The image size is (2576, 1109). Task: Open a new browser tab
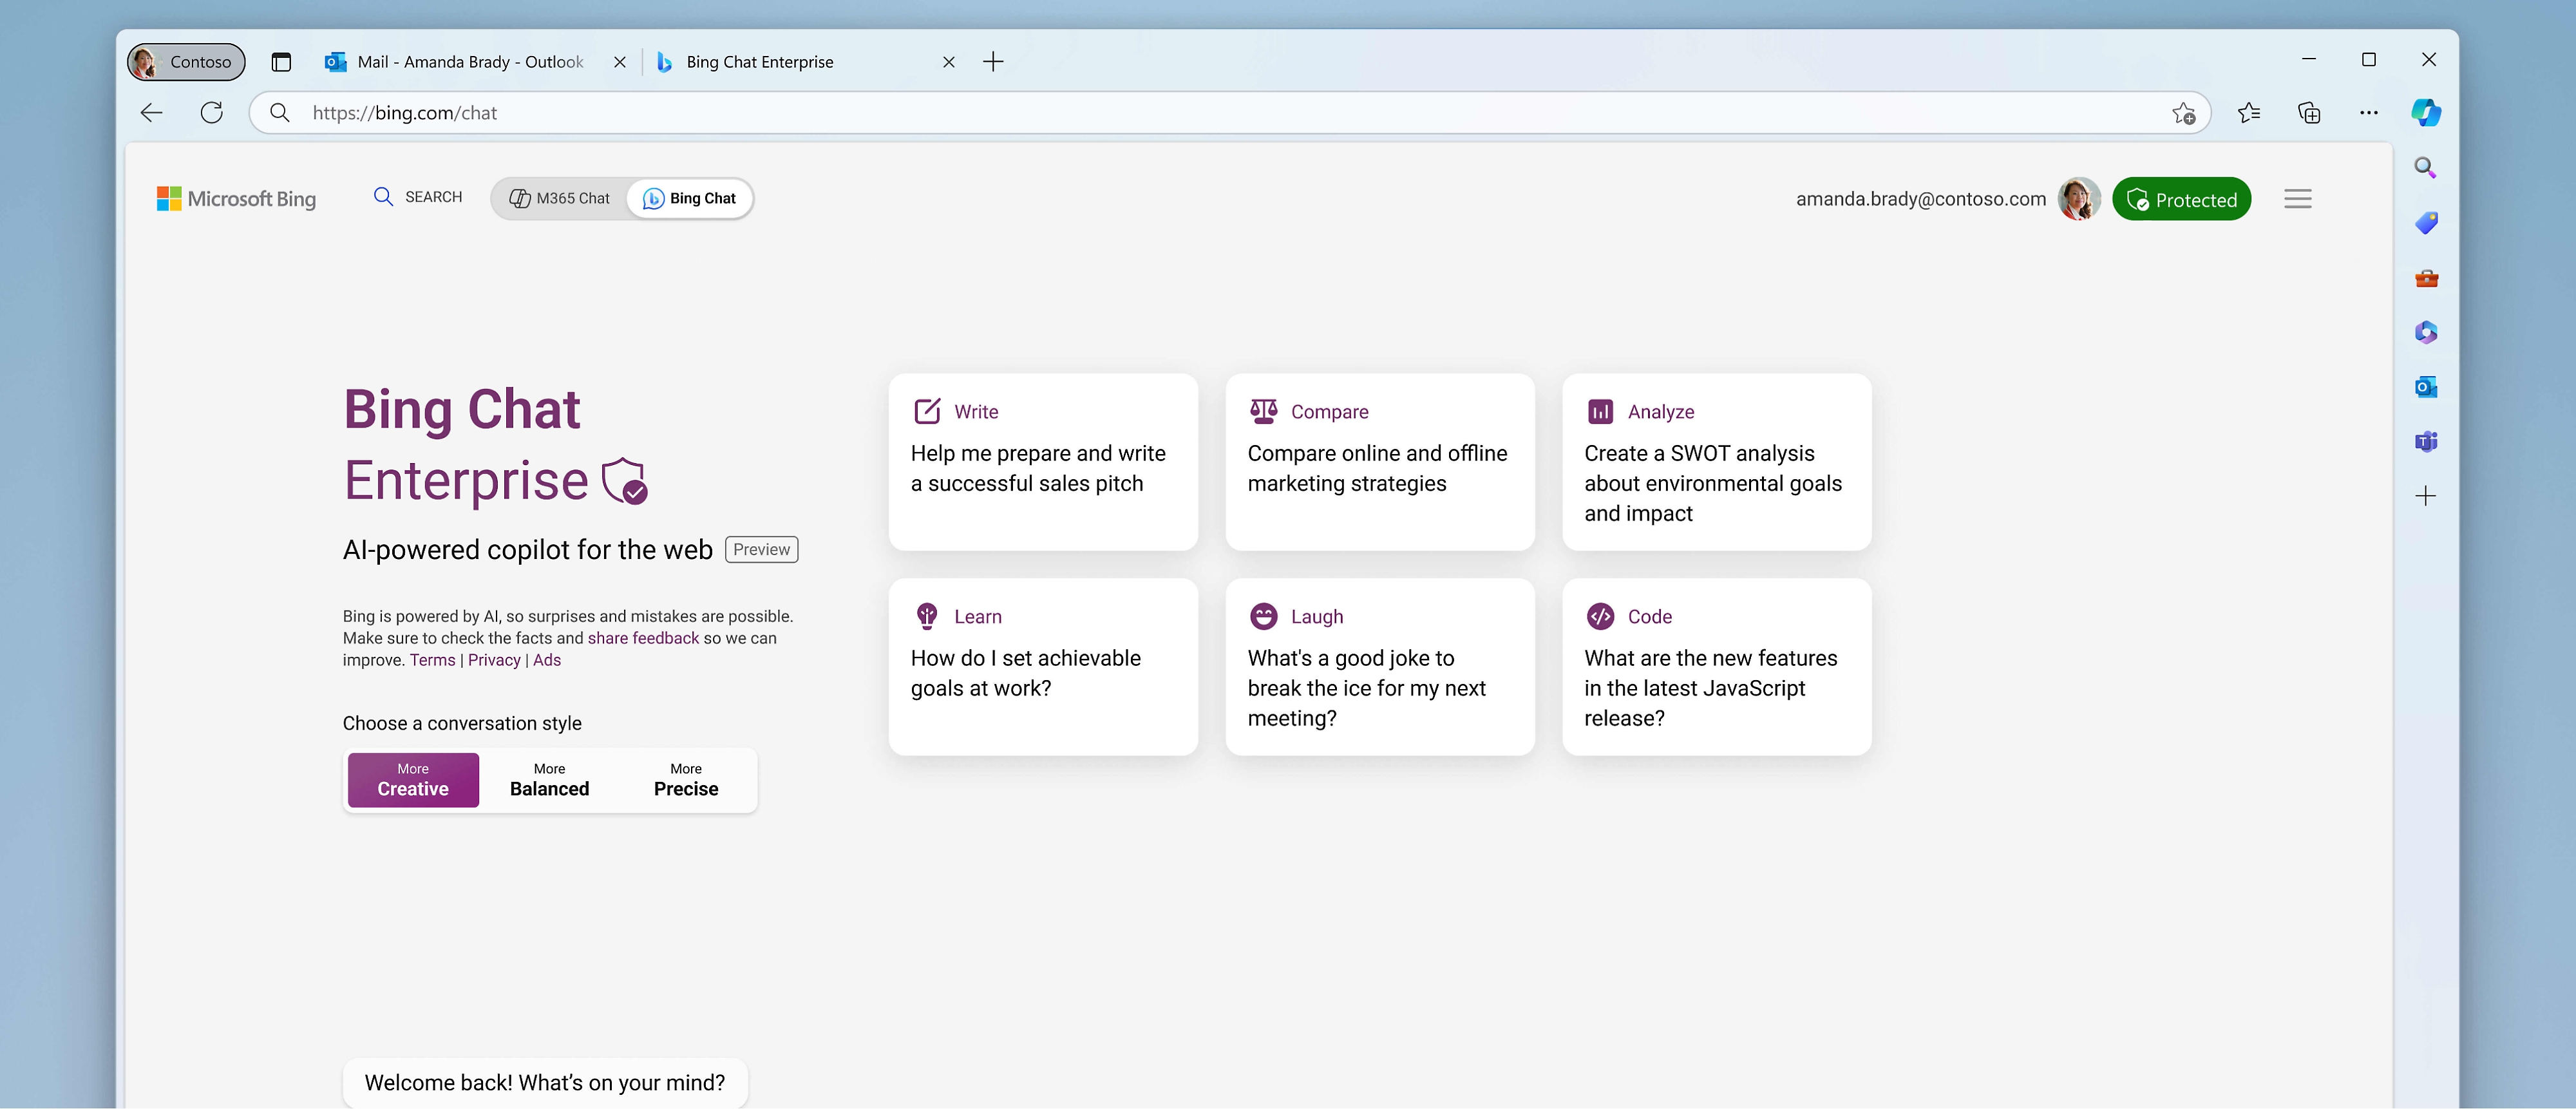coord(993,62)
